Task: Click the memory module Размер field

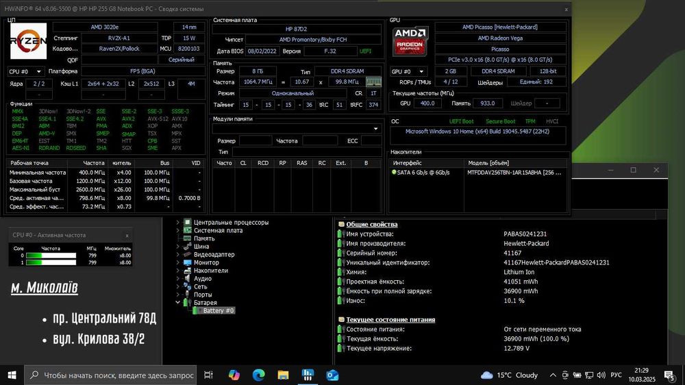Action: click(256, 140)
